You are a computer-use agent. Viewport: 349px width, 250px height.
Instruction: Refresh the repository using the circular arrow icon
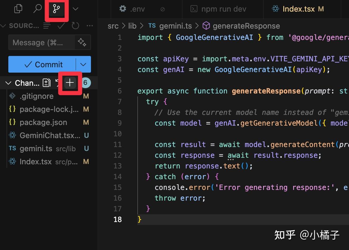click(x=75, y=26)
